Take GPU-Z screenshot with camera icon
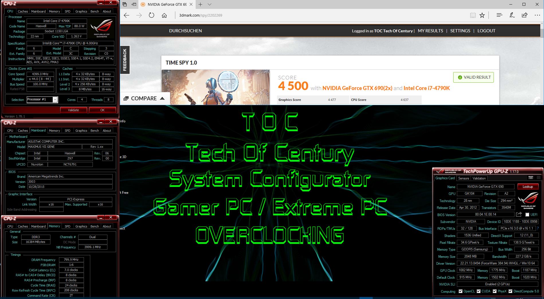This screenshot has width=544, height=299. 531,178
